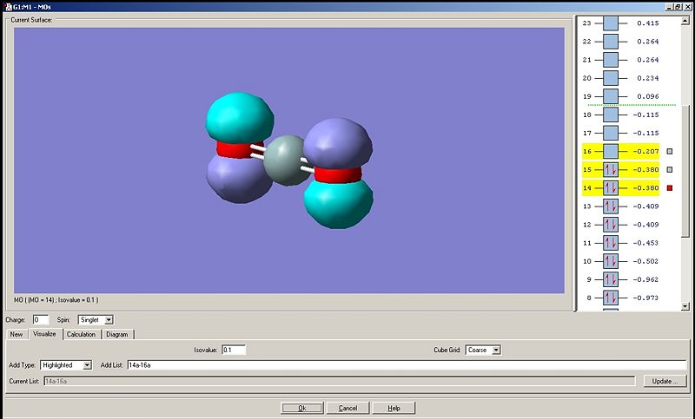This screenshot has height=419, width=695.
Task: Click the Charge input field
Action: 40,320
